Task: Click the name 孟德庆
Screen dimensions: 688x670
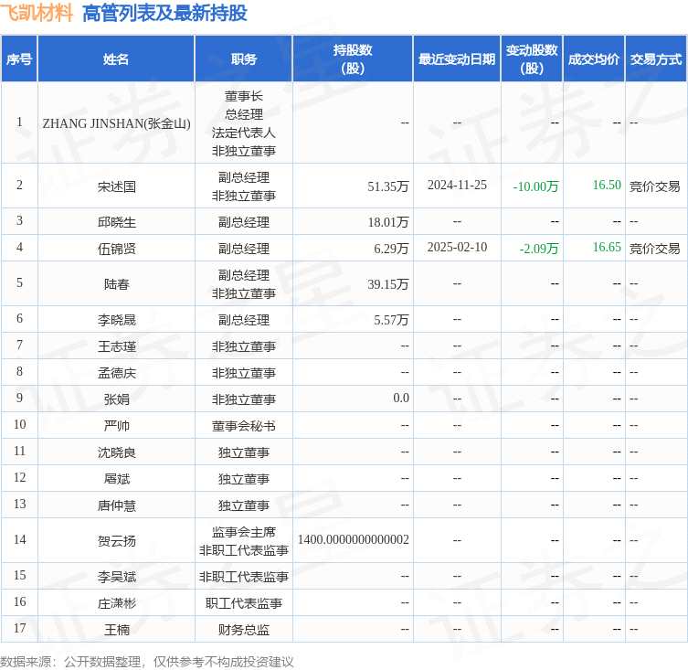Action: pyautogui.click(x=117, y=373)
